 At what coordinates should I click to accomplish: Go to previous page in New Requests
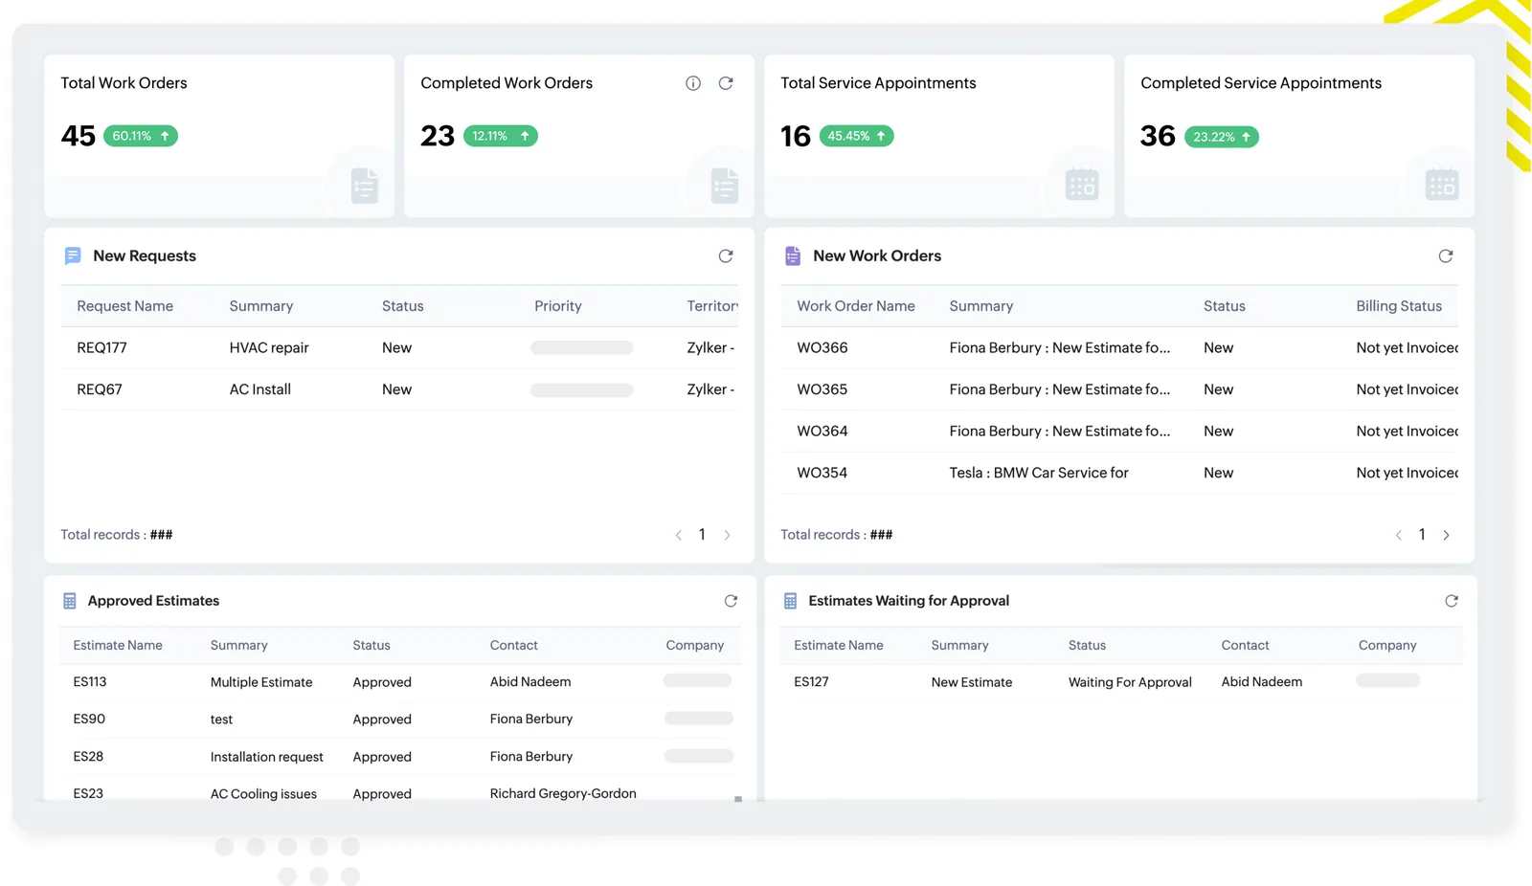pos(679,535)
